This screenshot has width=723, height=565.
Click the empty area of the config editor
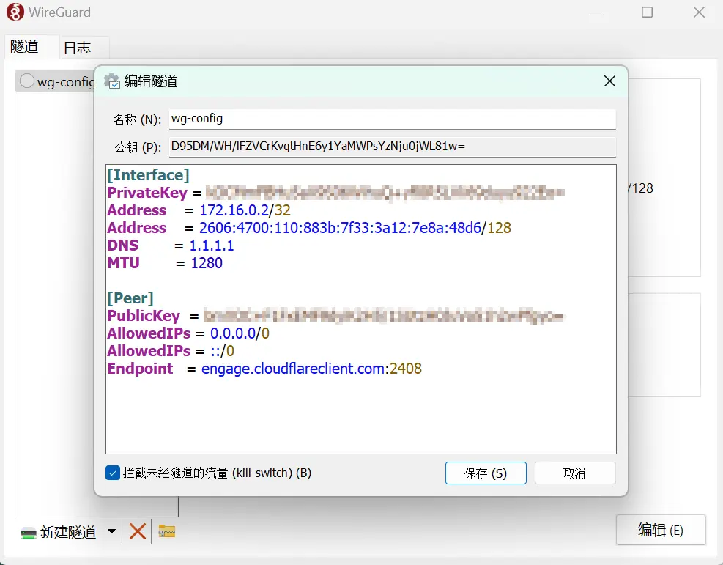(360, 415)
